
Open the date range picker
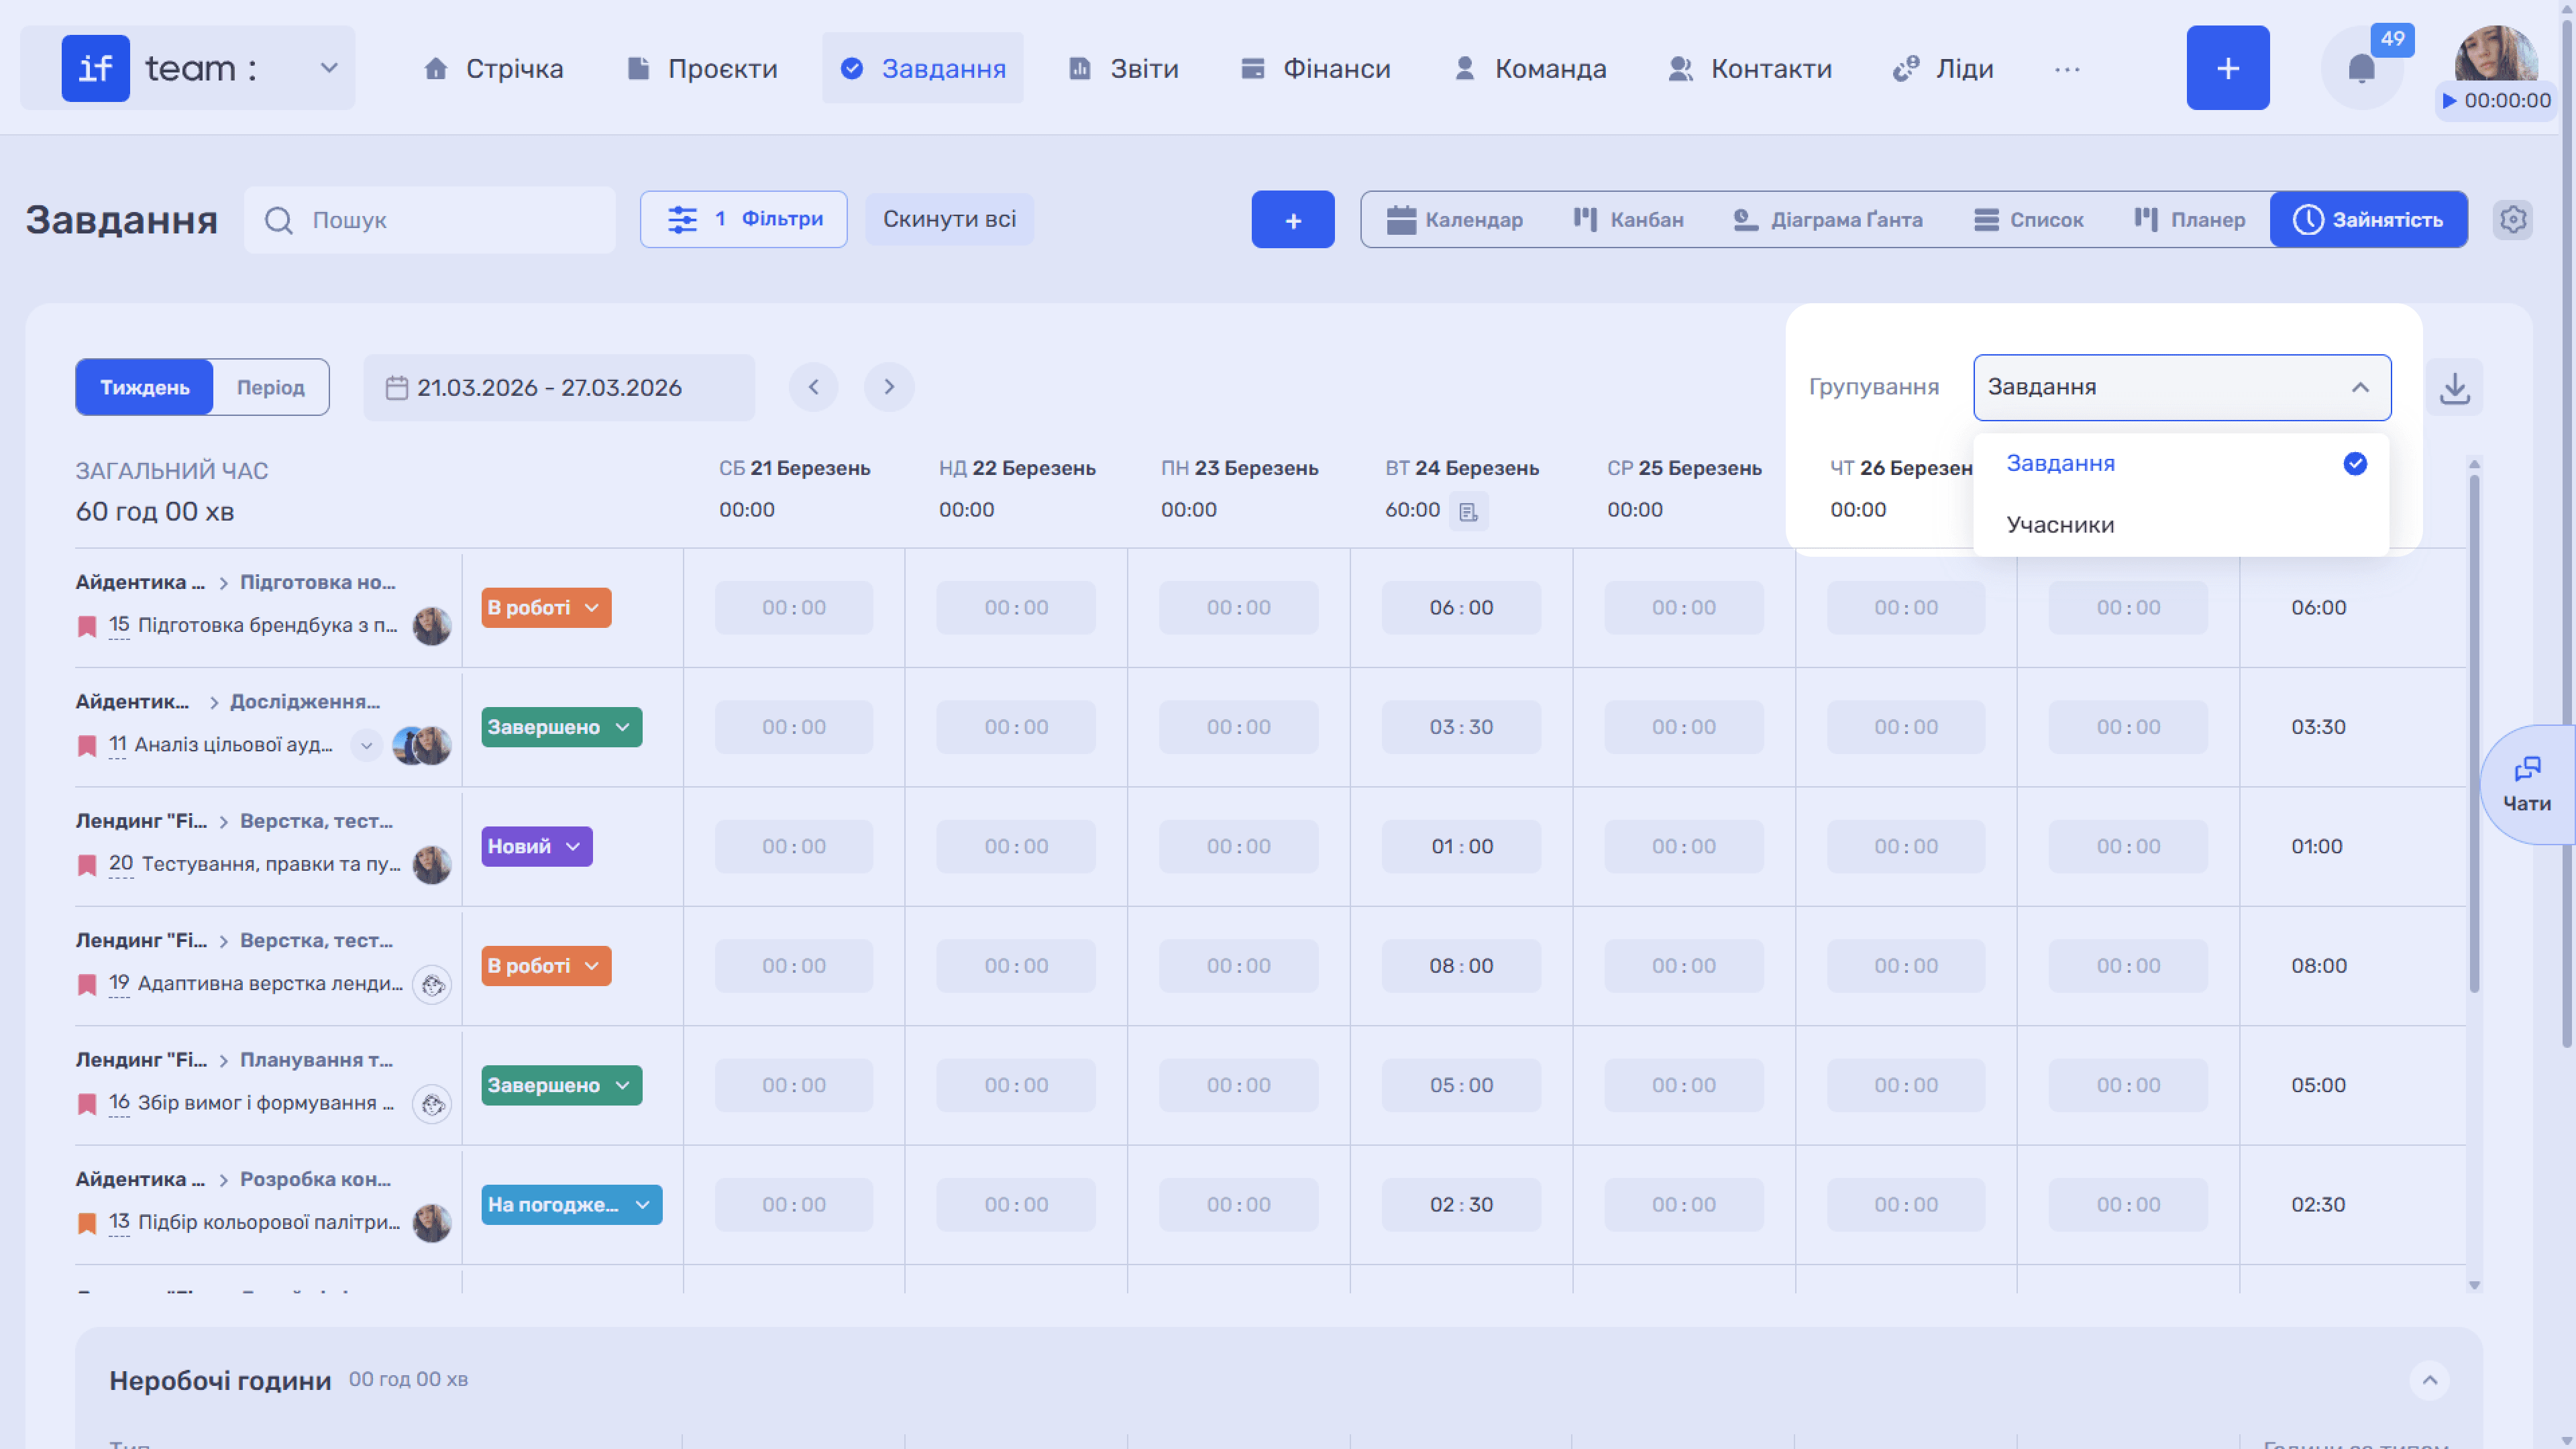pos(559,387)
